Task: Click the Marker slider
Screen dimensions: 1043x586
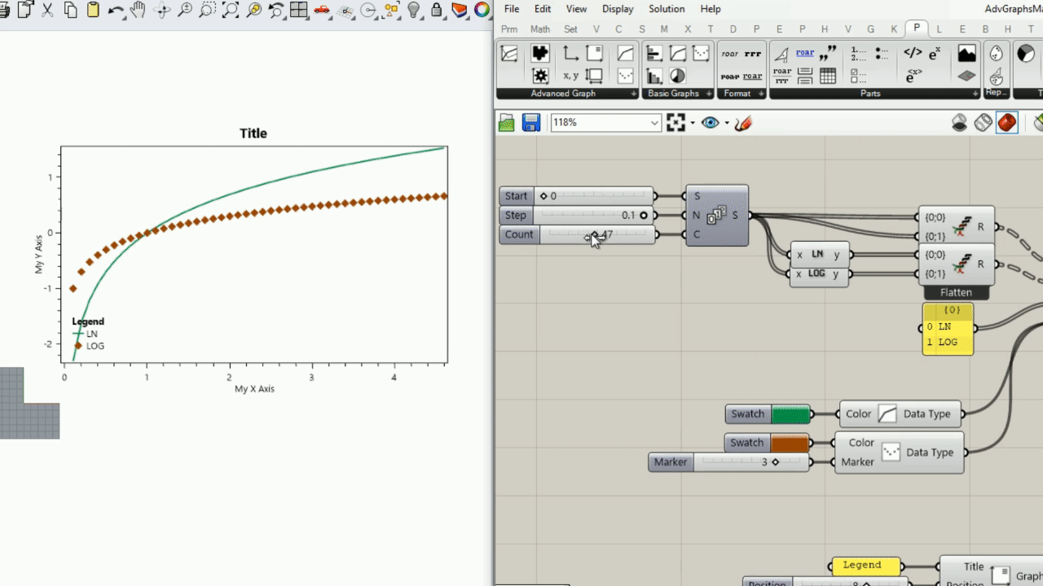Action: [x=729, y=462]
